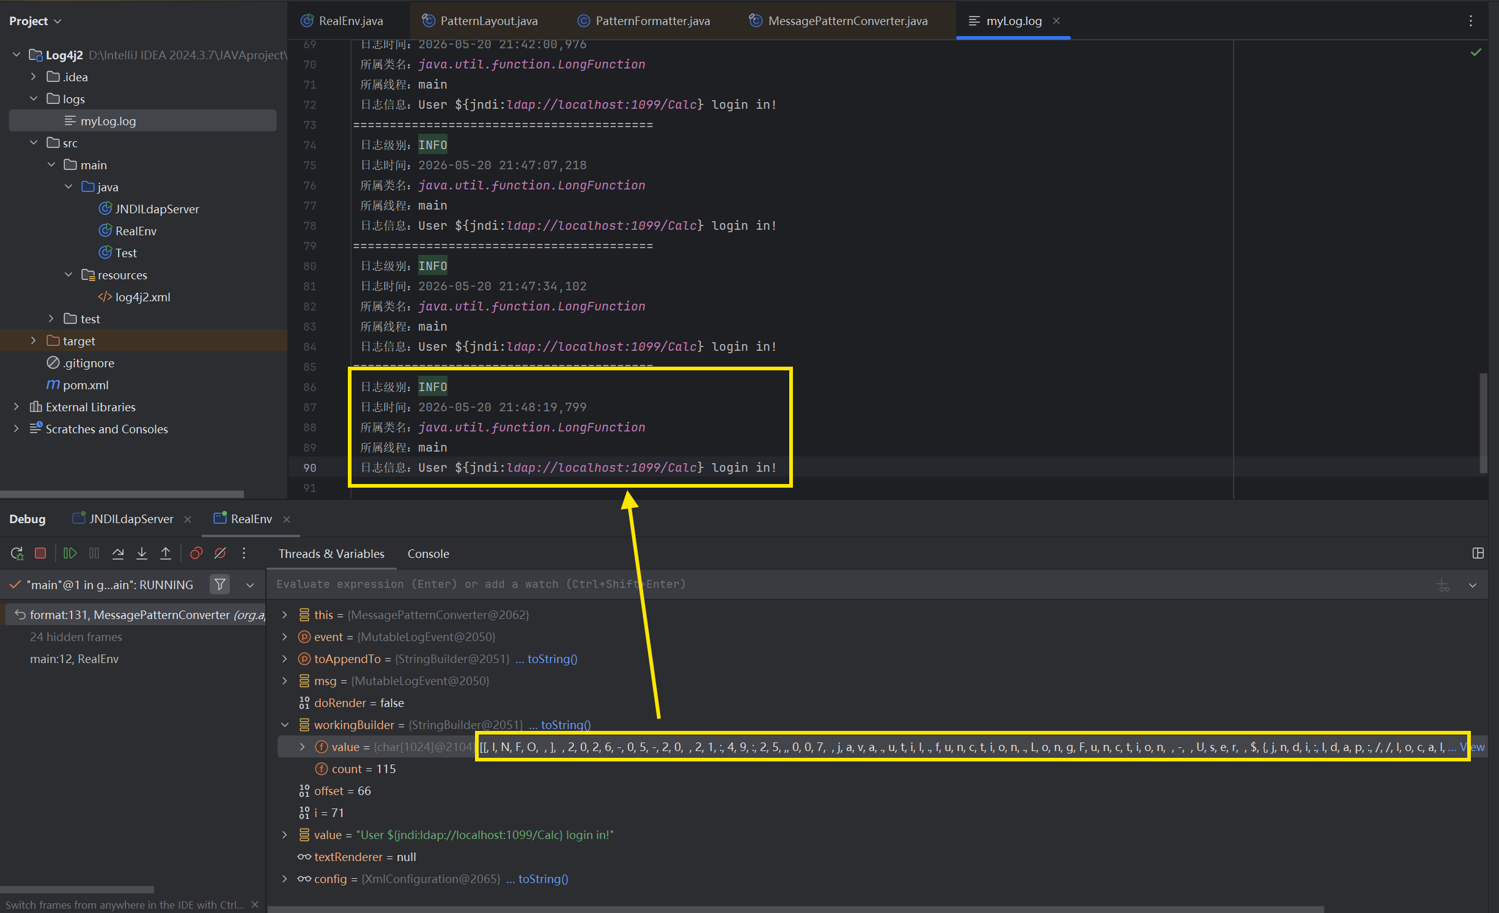This screenshot has height=913, width=1499.
Task: Show the 24 hidden frames
Action: (x=76, y=637)
